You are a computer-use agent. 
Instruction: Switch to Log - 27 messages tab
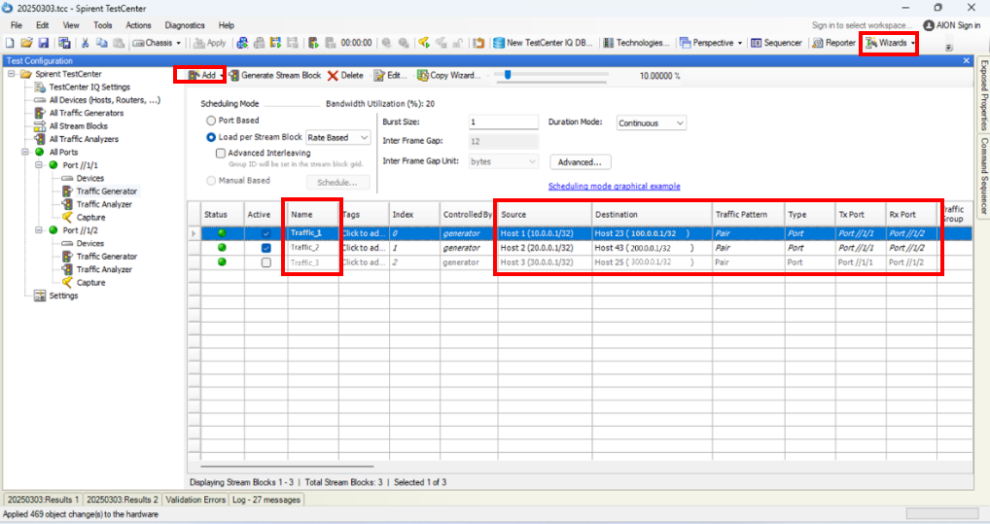pos(265,500)
